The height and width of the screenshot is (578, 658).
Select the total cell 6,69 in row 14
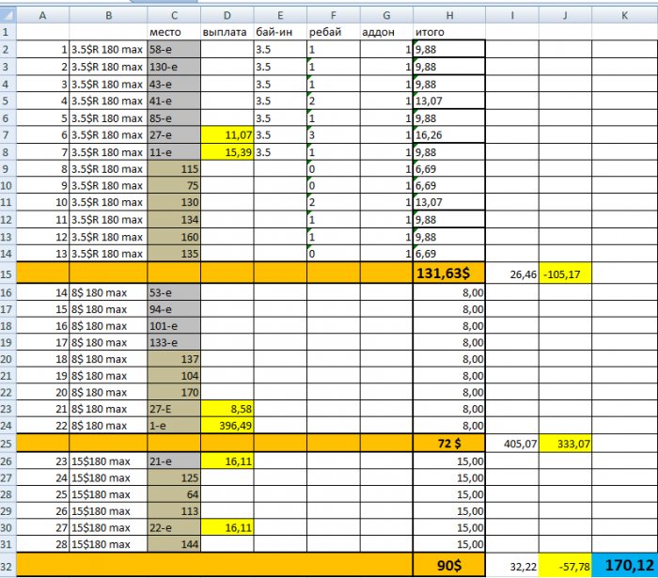[x=449, y=254]
